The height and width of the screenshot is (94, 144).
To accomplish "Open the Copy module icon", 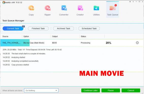I will 31,8.
